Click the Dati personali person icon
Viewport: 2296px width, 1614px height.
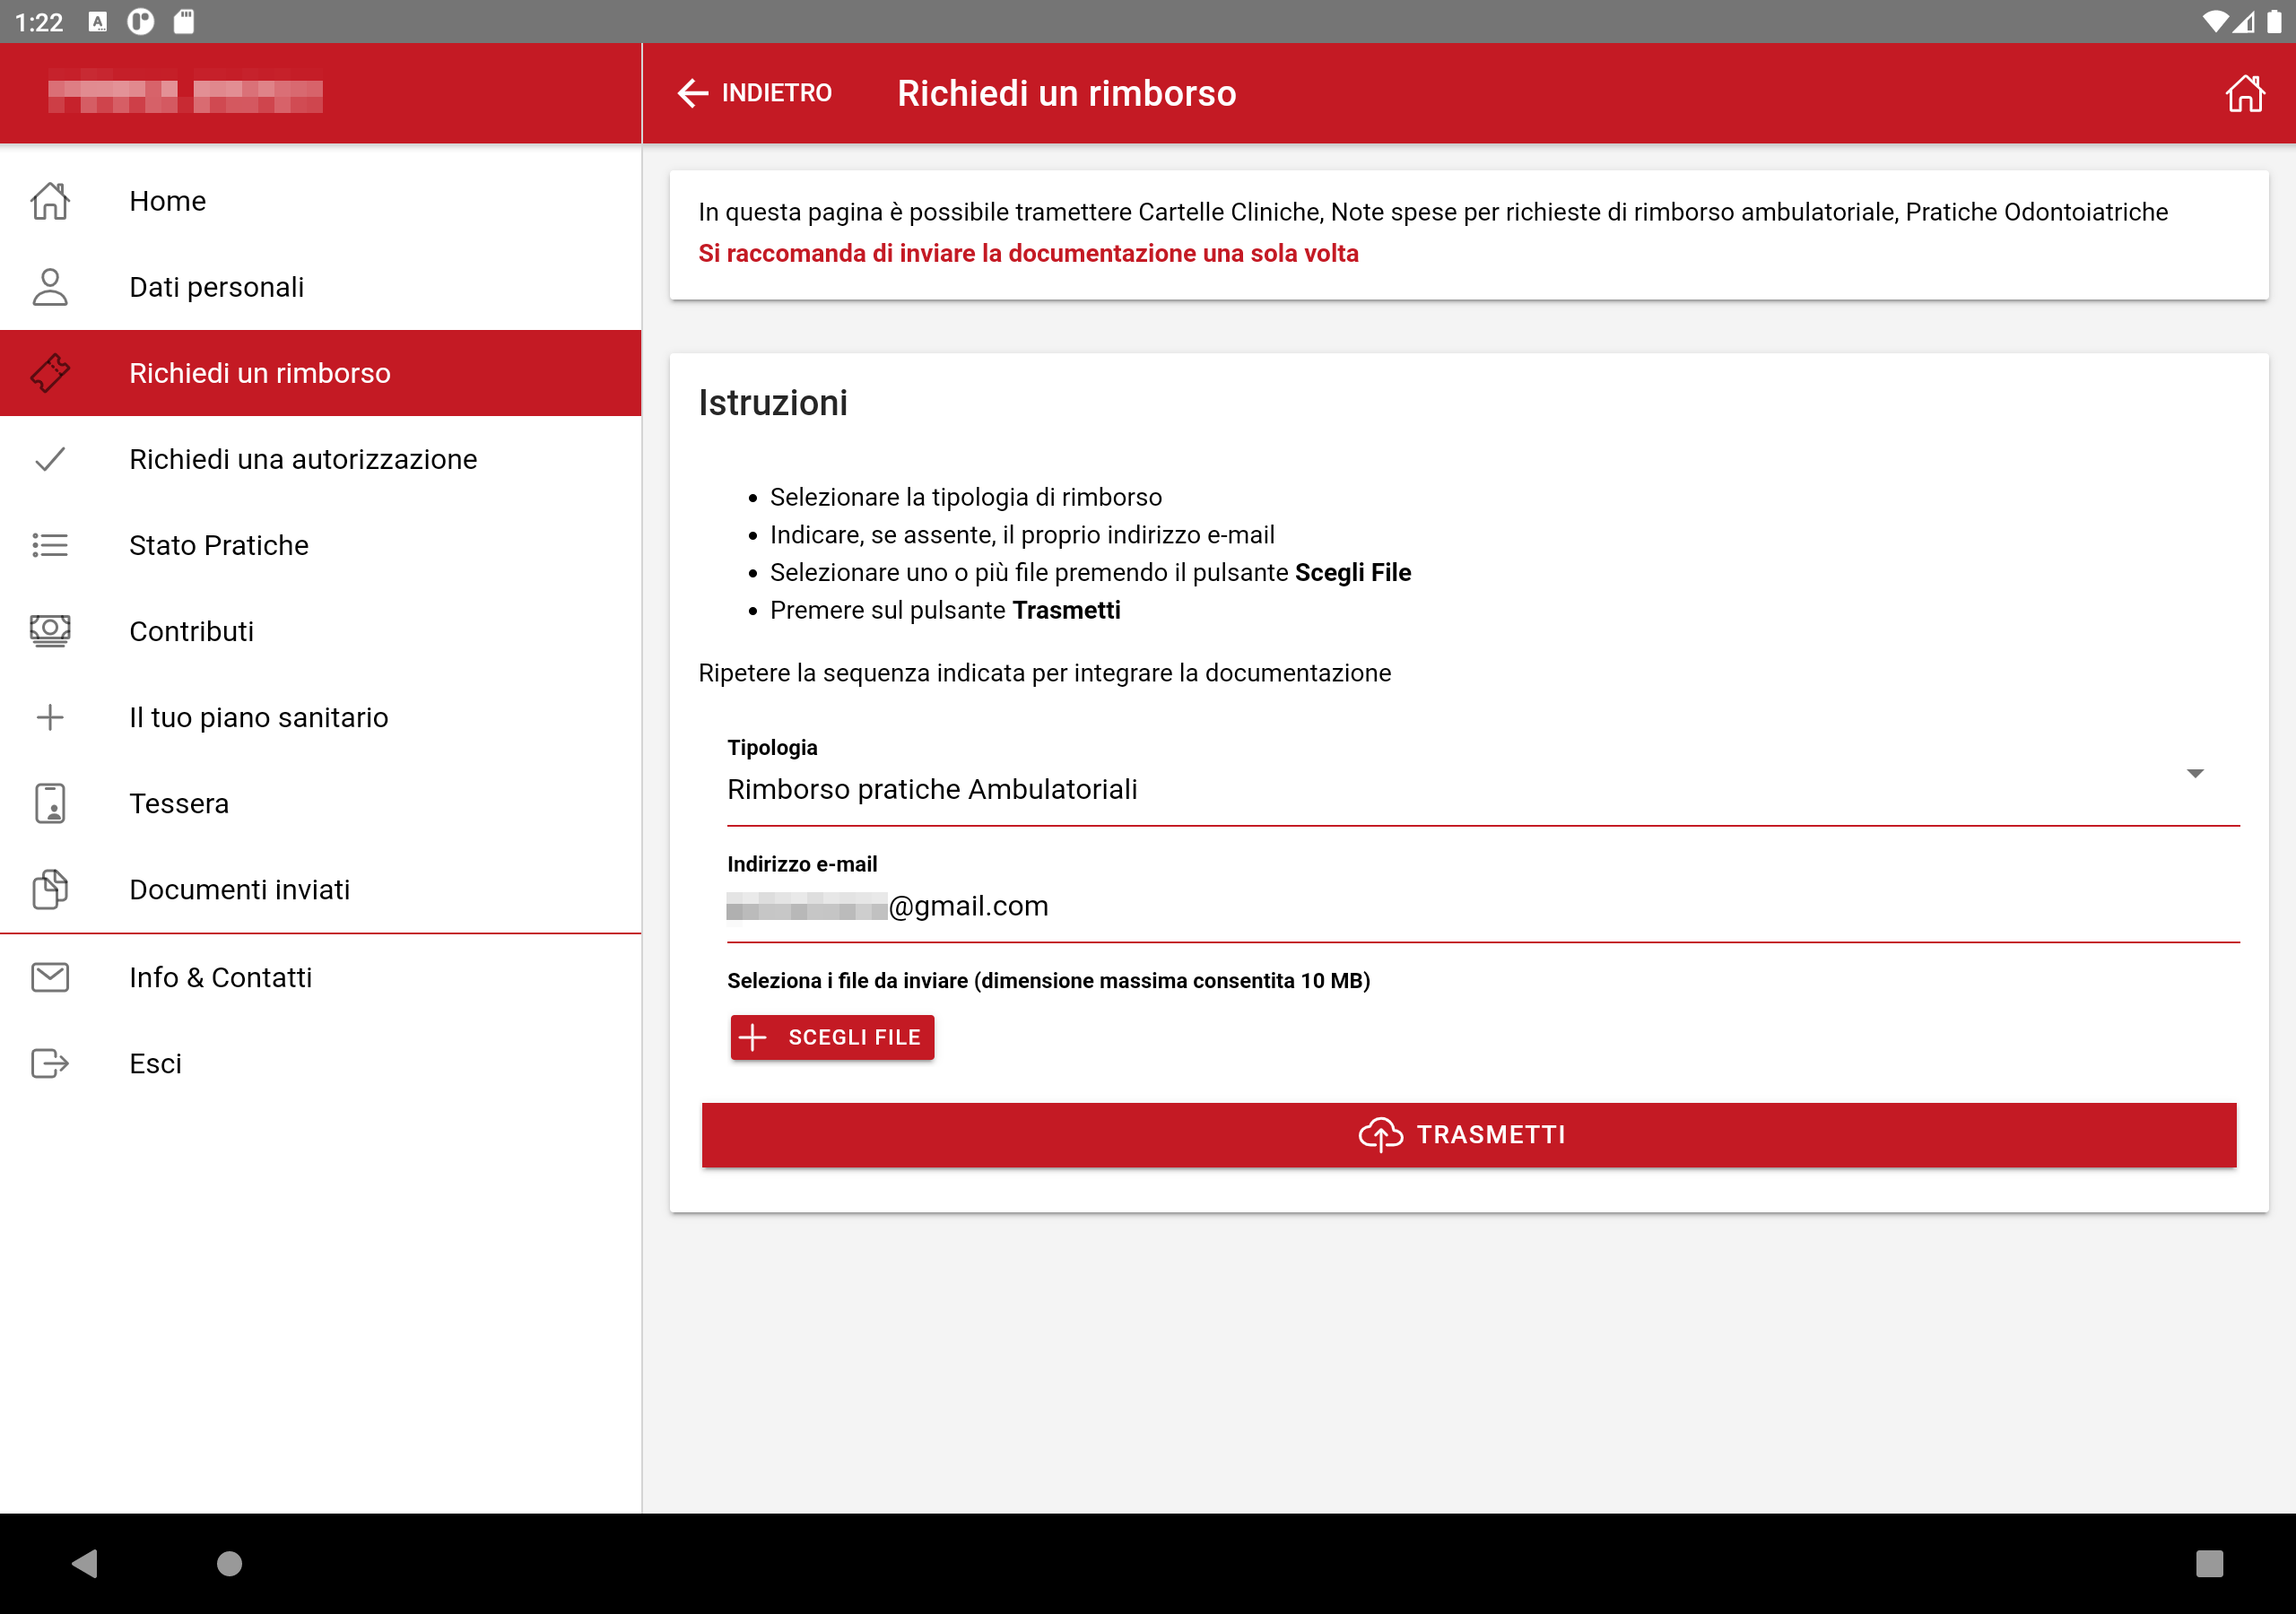[x=50, y=287]
